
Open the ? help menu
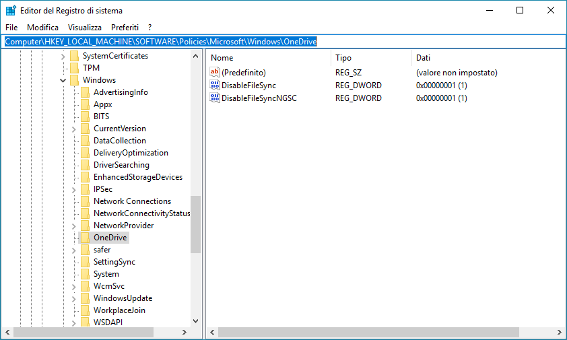[x=149, y=28]
